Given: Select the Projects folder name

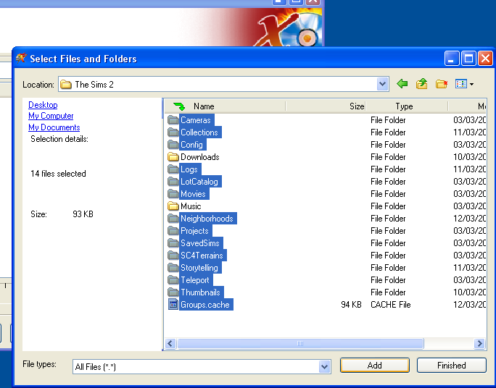Looking at the screenshot, I should pyautogui.click(x=194, y=231).
